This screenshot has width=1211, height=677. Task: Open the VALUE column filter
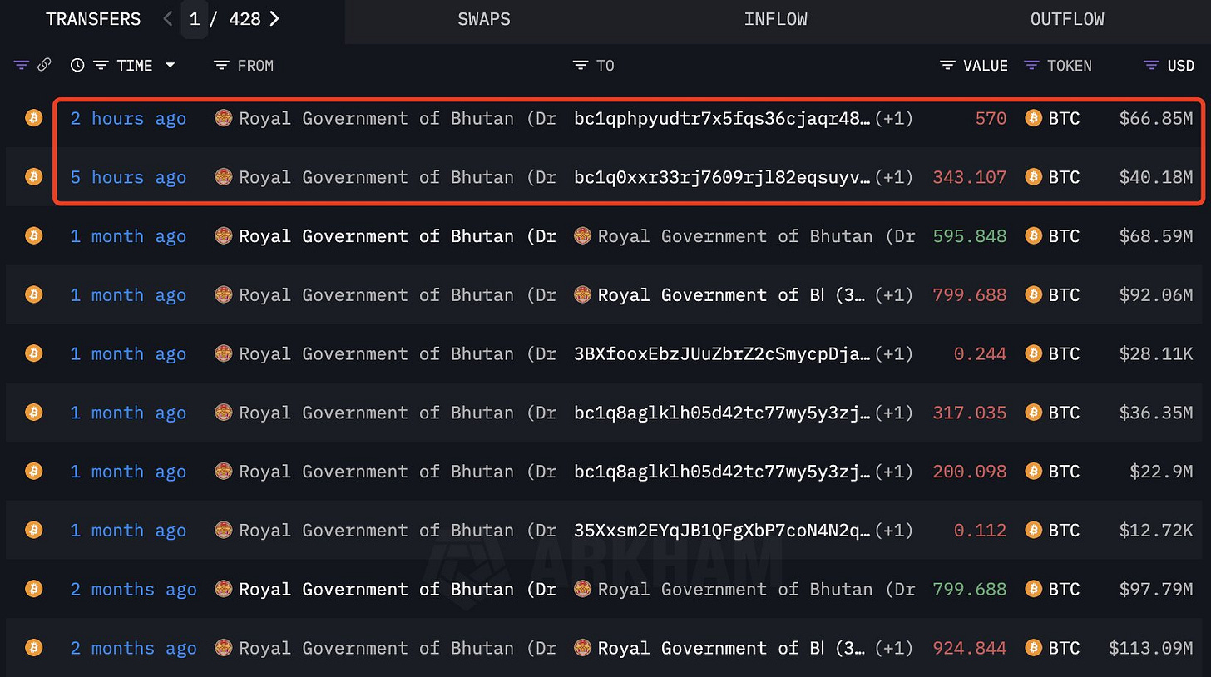(947, 65)
